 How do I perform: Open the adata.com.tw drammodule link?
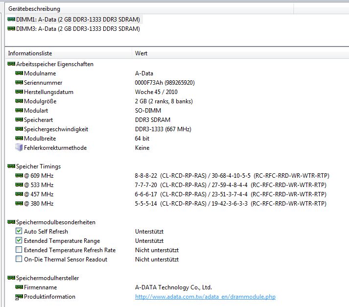205,297
